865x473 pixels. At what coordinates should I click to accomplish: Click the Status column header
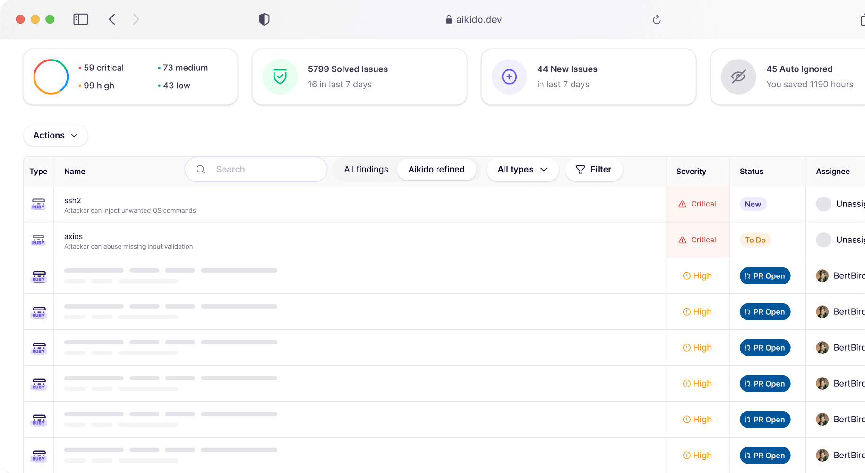click(x=752, y=172)
